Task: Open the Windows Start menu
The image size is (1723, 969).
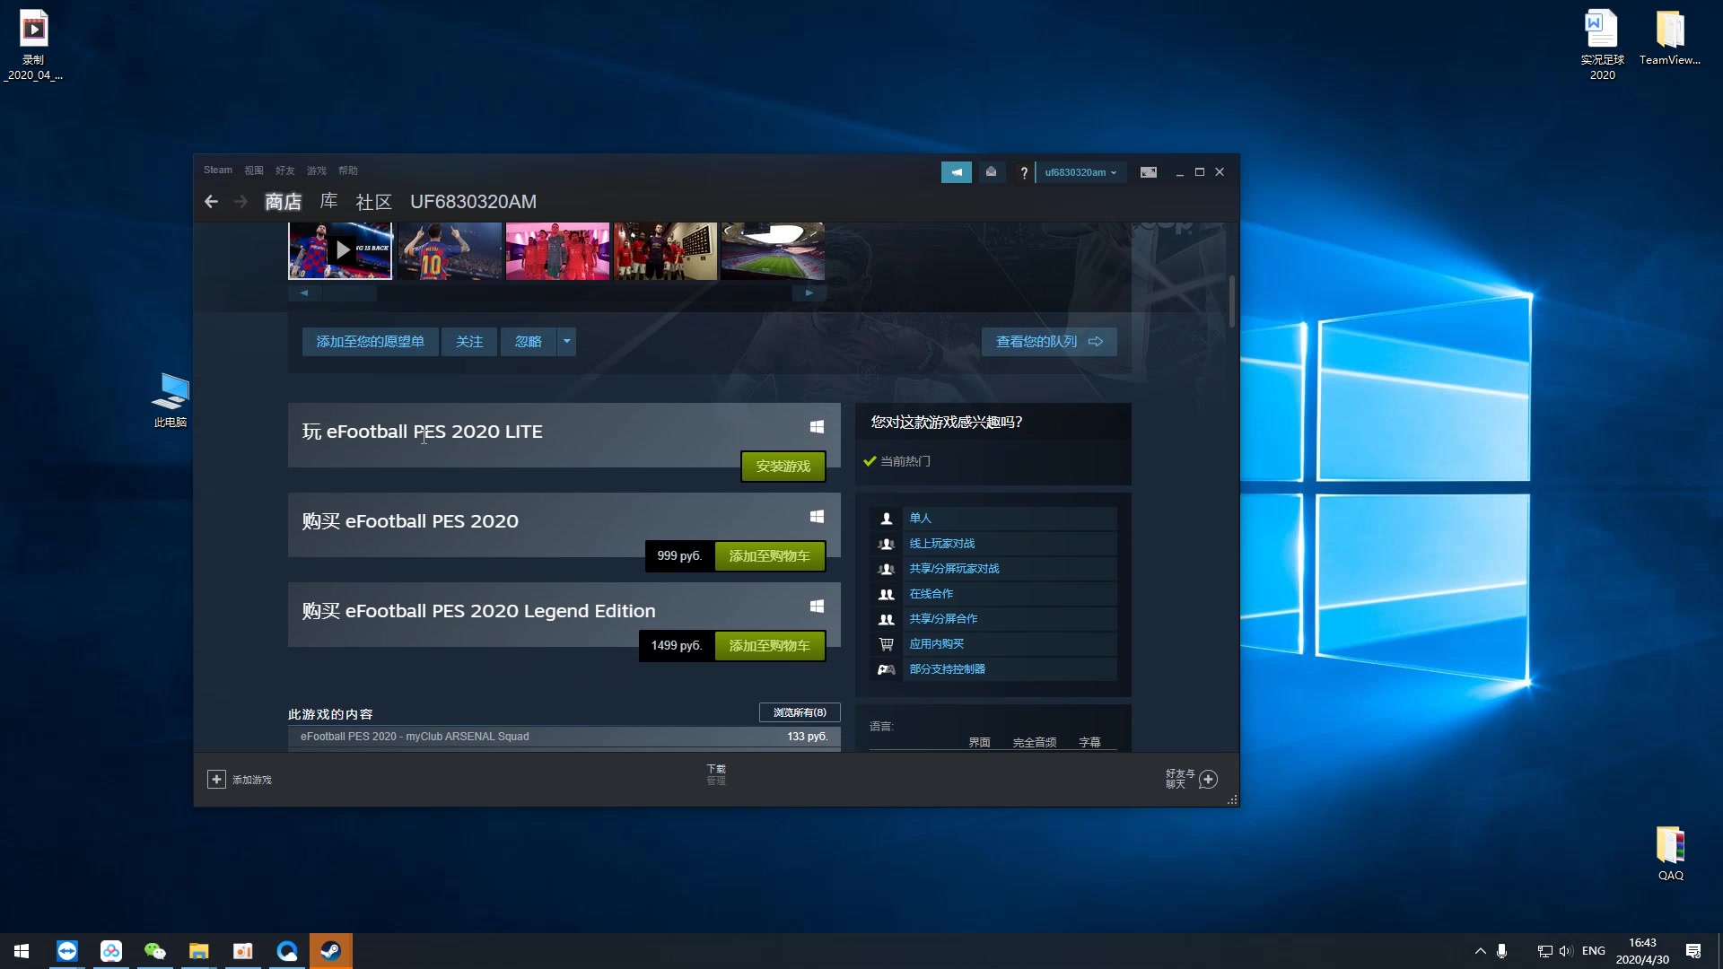Action: (x=22, y=951)
